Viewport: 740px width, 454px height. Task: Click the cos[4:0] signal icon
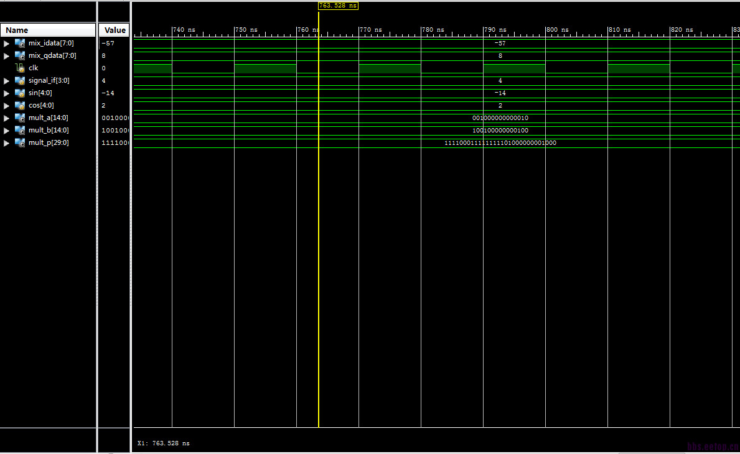20,106
